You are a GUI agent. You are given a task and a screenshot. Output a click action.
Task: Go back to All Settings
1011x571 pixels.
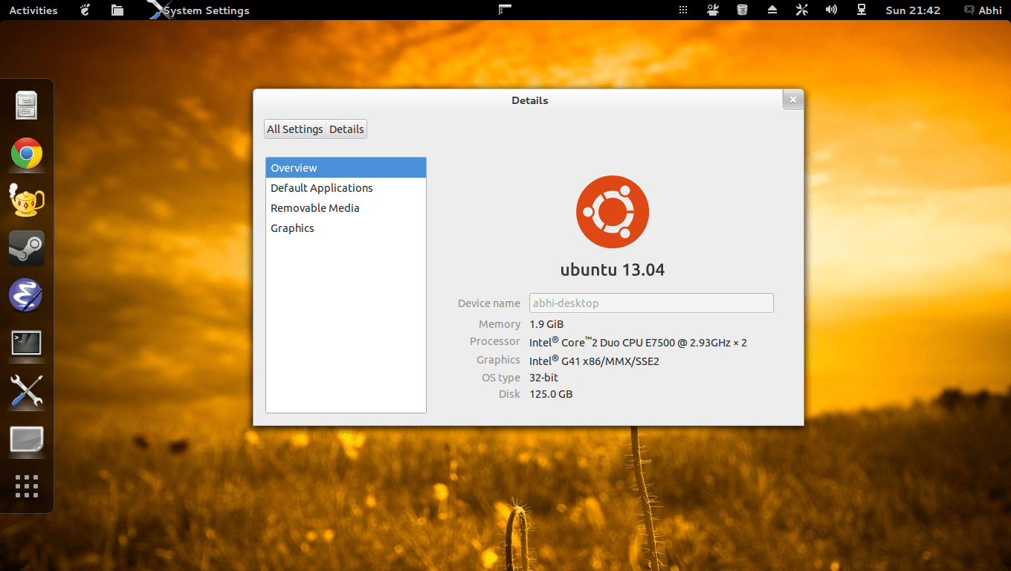[x=295, y=129]
